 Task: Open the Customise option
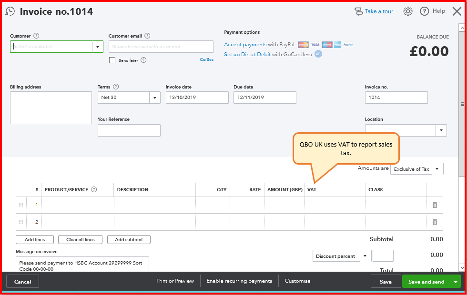tap(297, 281)
